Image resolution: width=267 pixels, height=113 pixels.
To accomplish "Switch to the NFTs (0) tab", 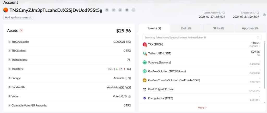I will click(x=218, y=28).
